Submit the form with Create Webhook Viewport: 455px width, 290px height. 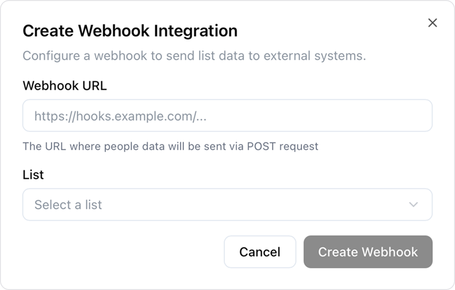click(x=368, y=252)
